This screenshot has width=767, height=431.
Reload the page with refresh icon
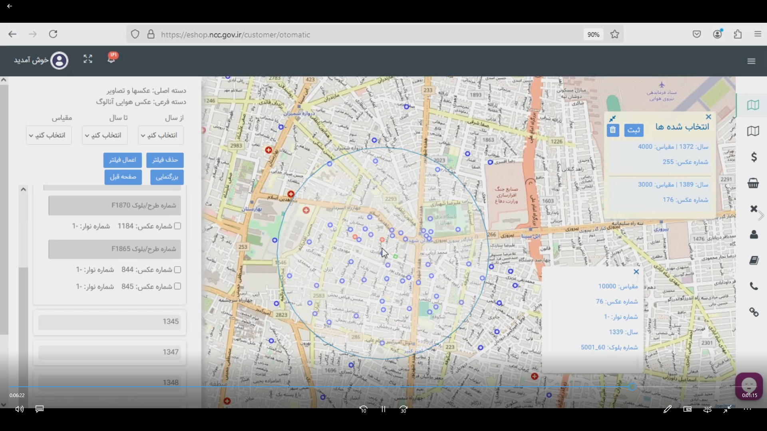point(53,34)
